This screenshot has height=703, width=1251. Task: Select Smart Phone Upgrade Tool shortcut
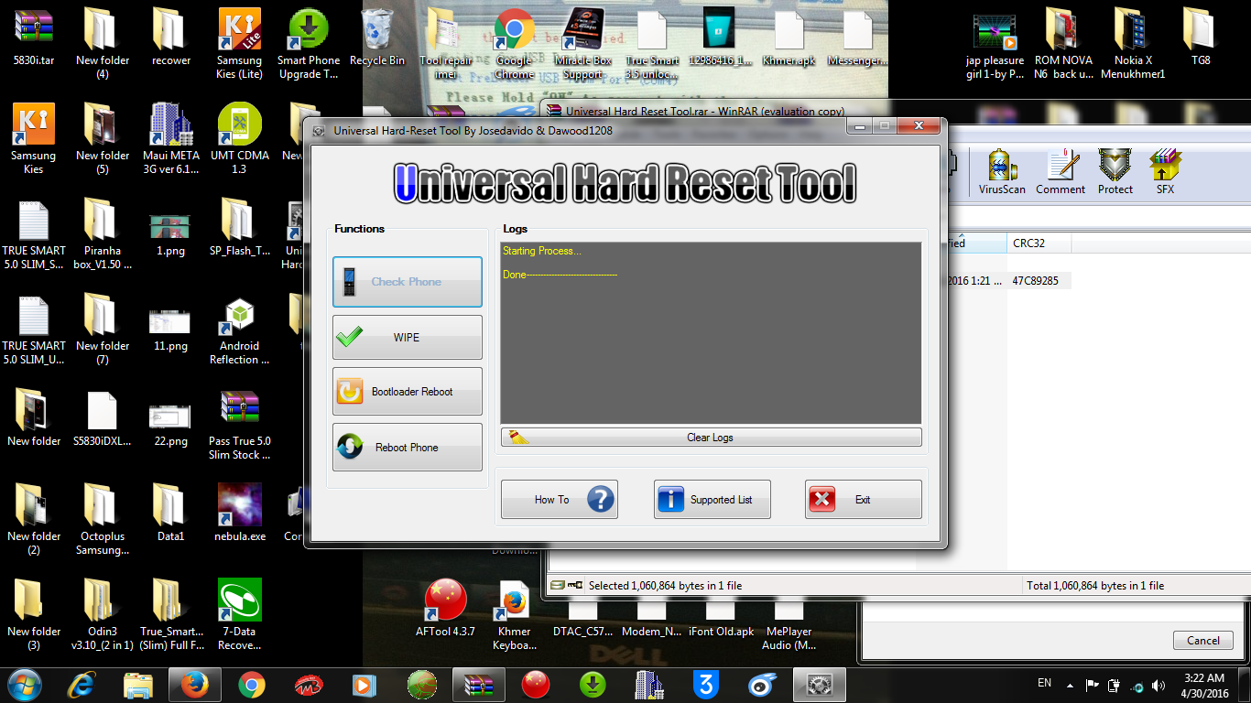[309, 43]
